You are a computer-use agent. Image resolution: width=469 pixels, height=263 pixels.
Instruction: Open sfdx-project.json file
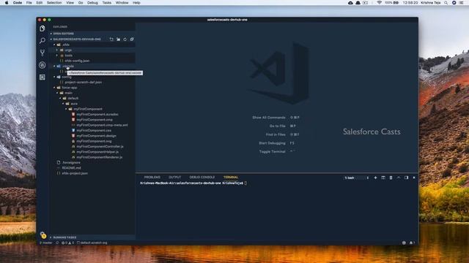75,174
